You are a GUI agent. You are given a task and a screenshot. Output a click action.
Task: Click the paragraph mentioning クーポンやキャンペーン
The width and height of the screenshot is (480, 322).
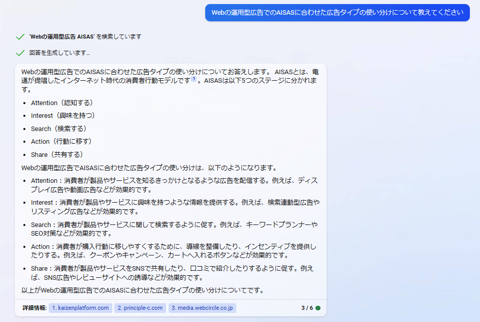coord(174,251)
